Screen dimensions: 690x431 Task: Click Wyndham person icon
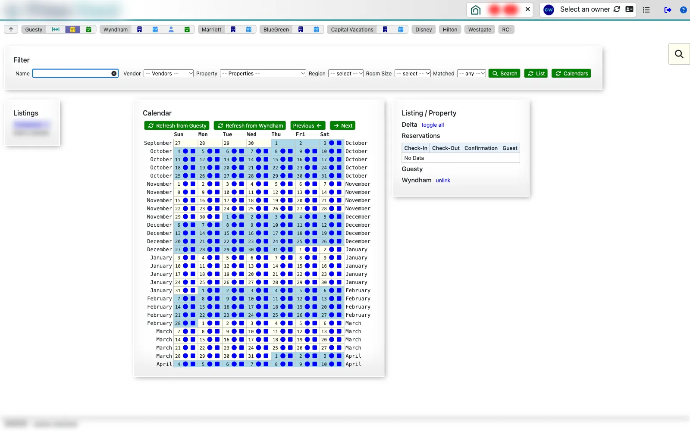(171, 29)
